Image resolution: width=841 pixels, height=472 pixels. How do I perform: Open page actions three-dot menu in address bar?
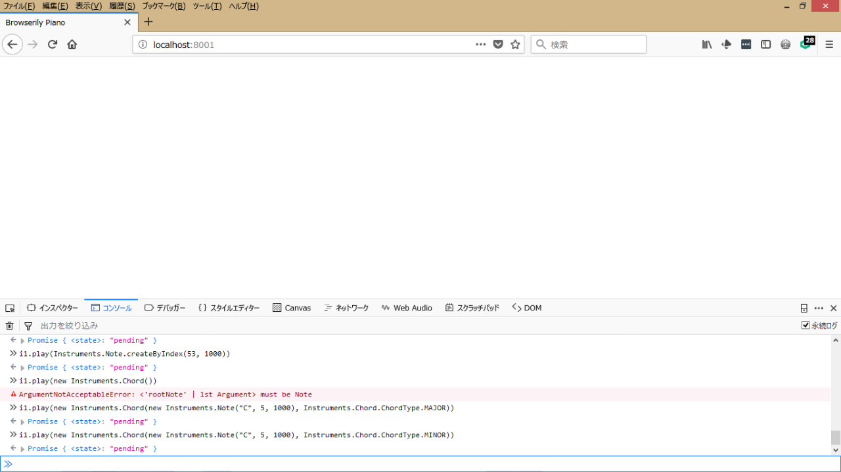pyautogui.click(x=481, y=45)
